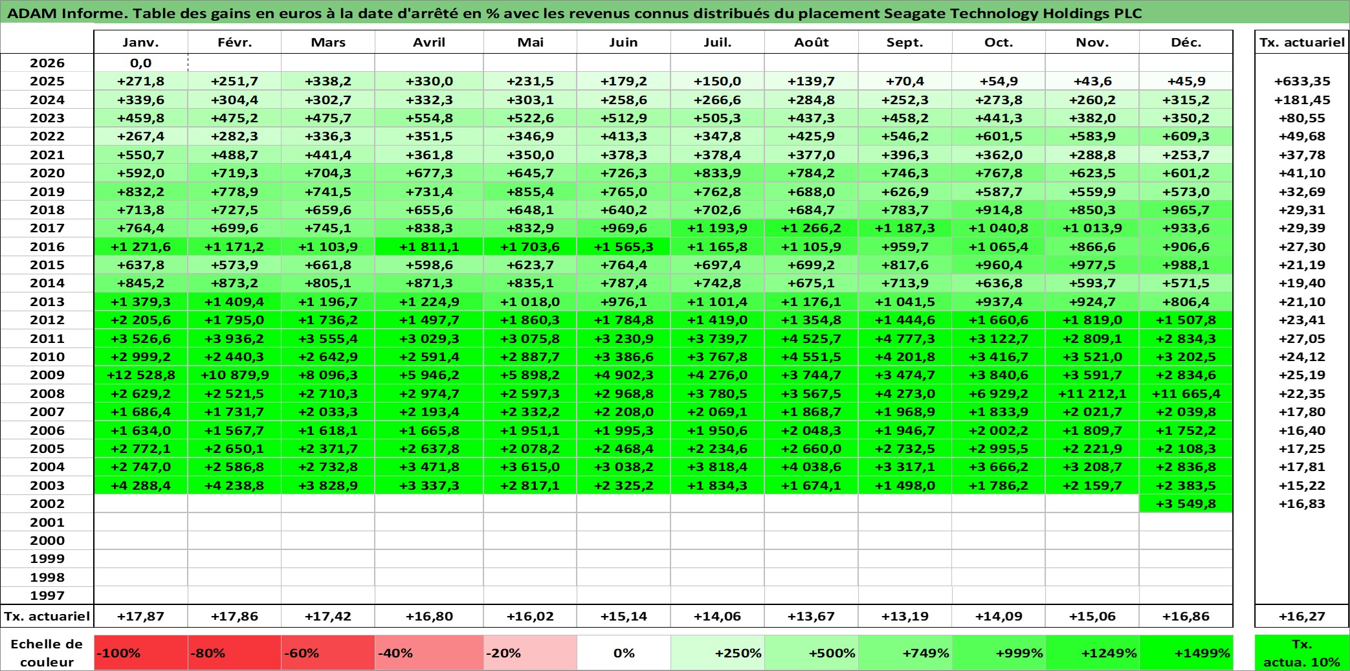The height and width of the screenshot is (671, 1350).
Task: Select the +1499% green color scale swatch
Action: coord(1186,653)
